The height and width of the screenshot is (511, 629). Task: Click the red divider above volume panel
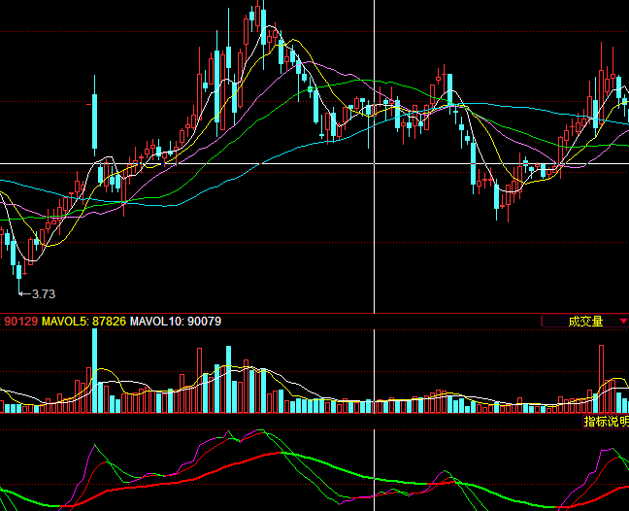pos(314,313)
